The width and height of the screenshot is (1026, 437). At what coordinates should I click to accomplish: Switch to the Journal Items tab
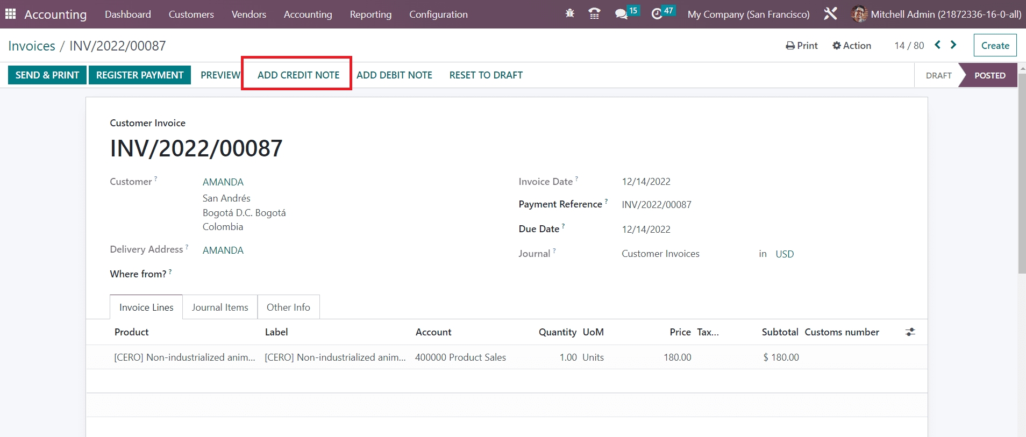pyautogui.click(x=220, y=307)
